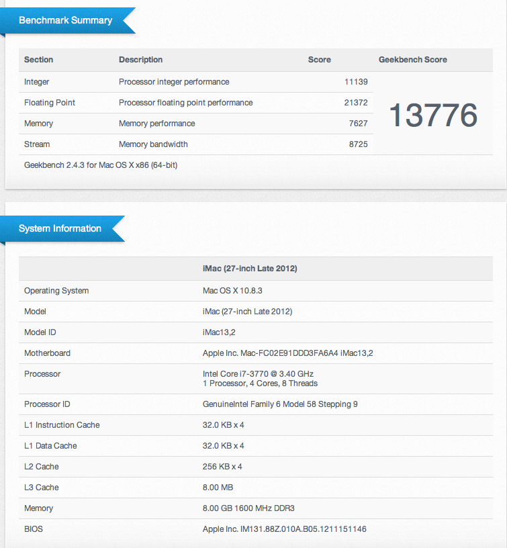The width and height of the screenshot is (507, 548).
Task: Click the Model ID row label
Action: coord(40,332)
